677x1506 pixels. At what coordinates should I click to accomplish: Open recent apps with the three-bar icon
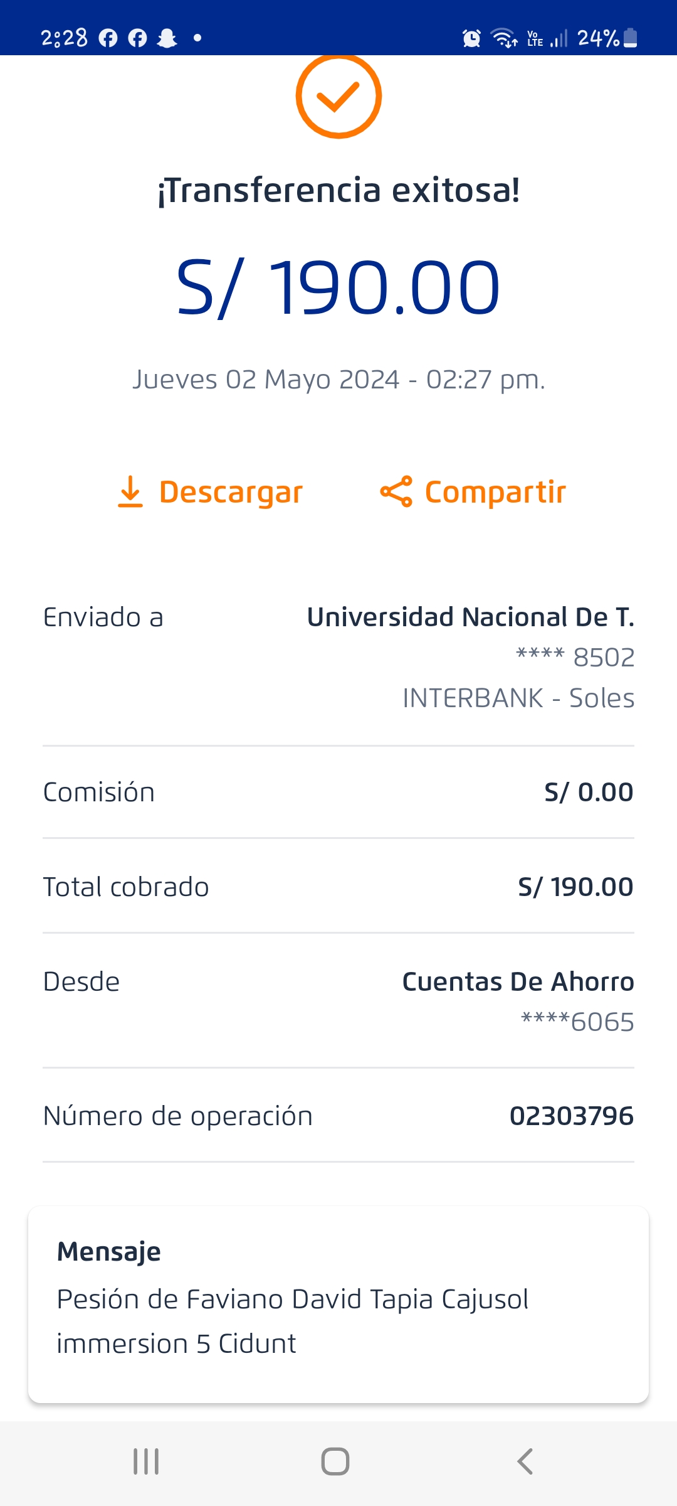(x=146, y=1461)
